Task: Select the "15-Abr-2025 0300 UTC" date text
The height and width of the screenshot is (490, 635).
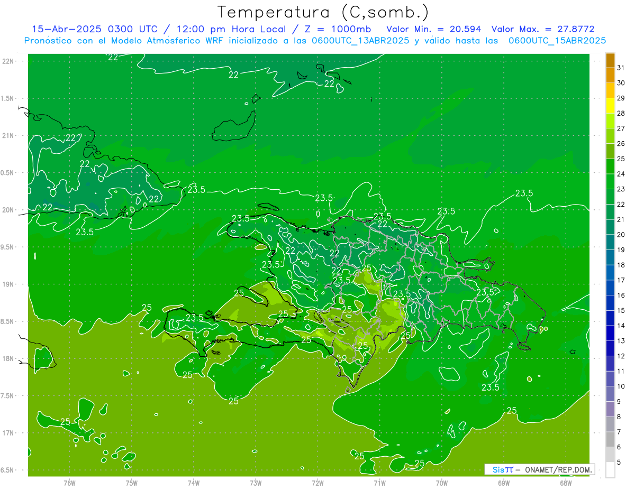Action: click(94, 29)
